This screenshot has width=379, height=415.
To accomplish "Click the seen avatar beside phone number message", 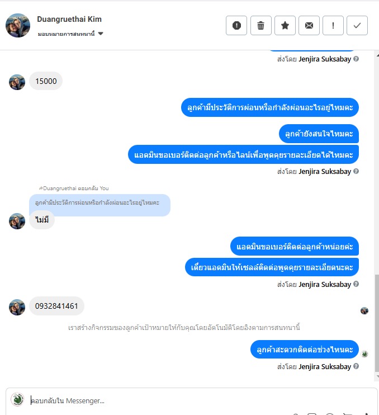I will coord(364,310).
